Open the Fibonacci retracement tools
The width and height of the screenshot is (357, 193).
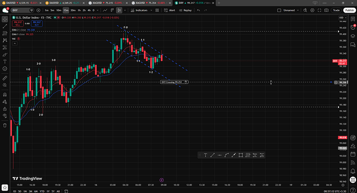click(x=5, y=33)
